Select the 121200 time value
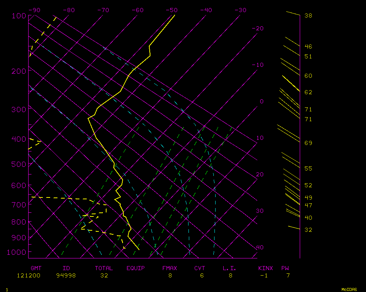 click(29, 276)
